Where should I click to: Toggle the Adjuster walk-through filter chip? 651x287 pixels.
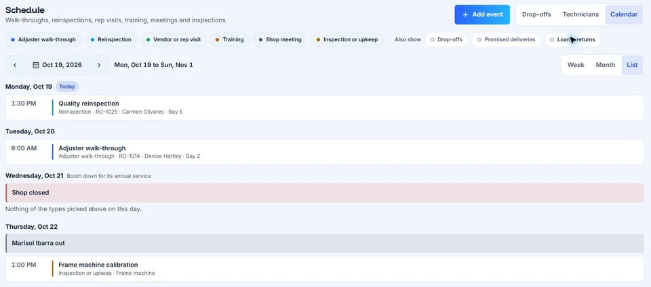43,40
